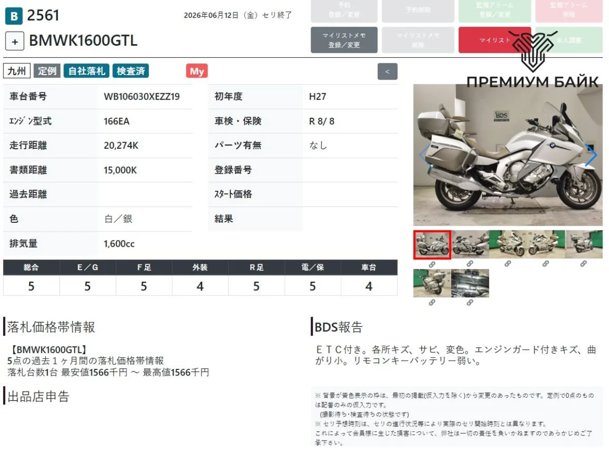Click the pink 監視アラーム 削除 button
Viewport: 609px width, 474px height.
point(569,10)
